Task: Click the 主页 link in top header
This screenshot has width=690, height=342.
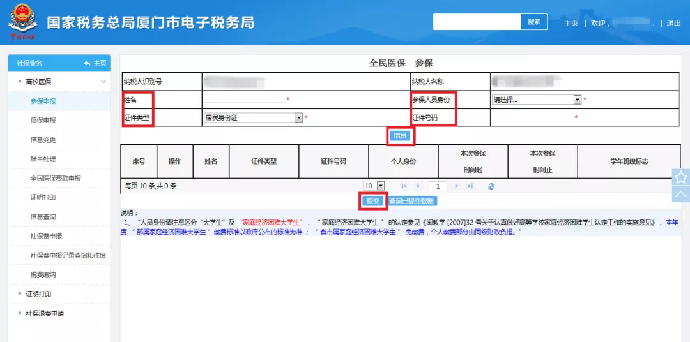Action: (x=571, y=24)
